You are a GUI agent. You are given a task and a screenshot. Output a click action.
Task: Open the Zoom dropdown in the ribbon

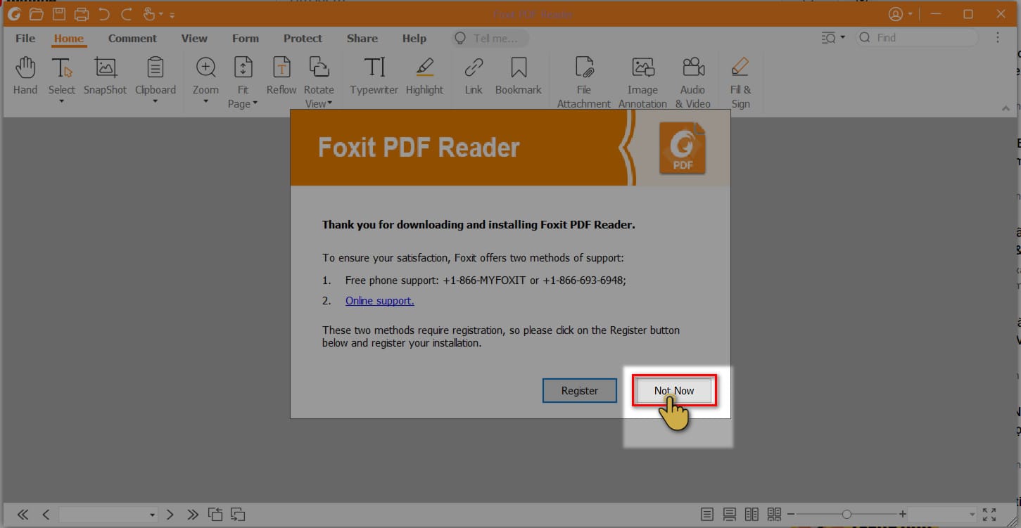tap(205, 102)
